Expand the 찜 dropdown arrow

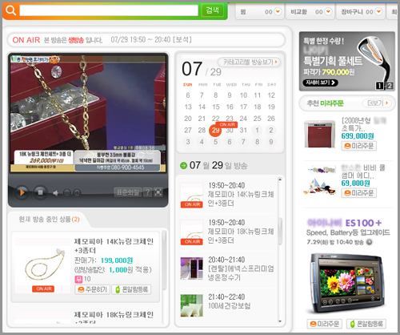coord(278,12)
